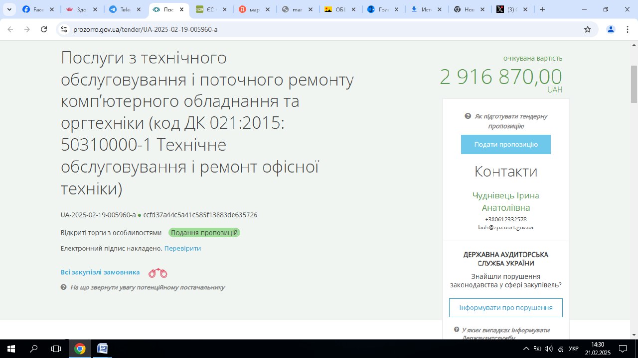
Task: Click question icon near tender proposal help
Action: click(x=468, y=116)
